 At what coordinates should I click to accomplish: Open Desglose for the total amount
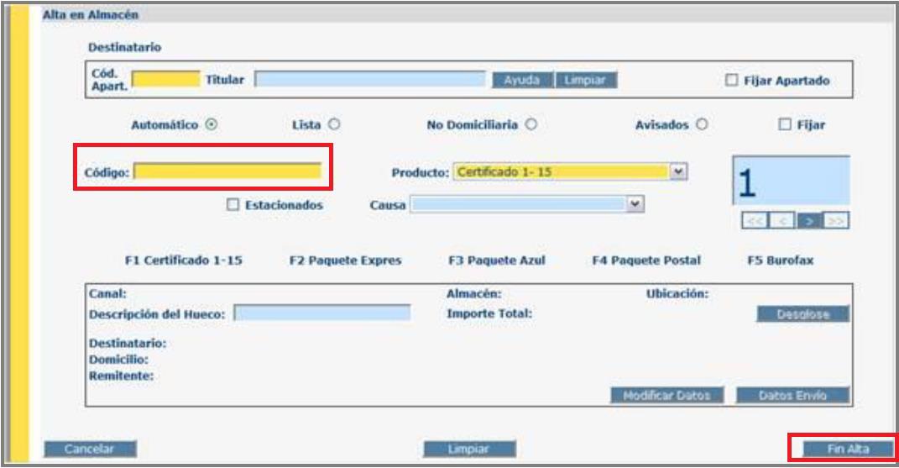coord(803,313)
